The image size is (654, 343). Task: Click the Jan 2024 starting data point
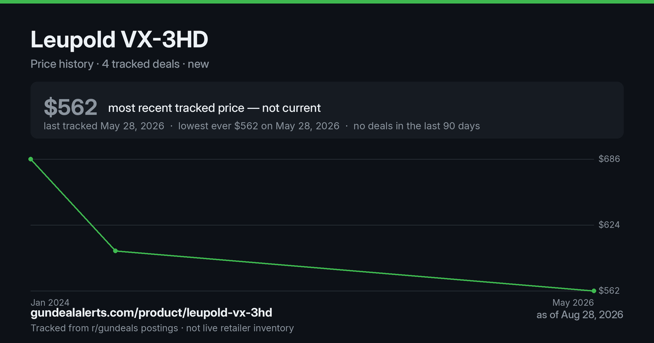31,159
